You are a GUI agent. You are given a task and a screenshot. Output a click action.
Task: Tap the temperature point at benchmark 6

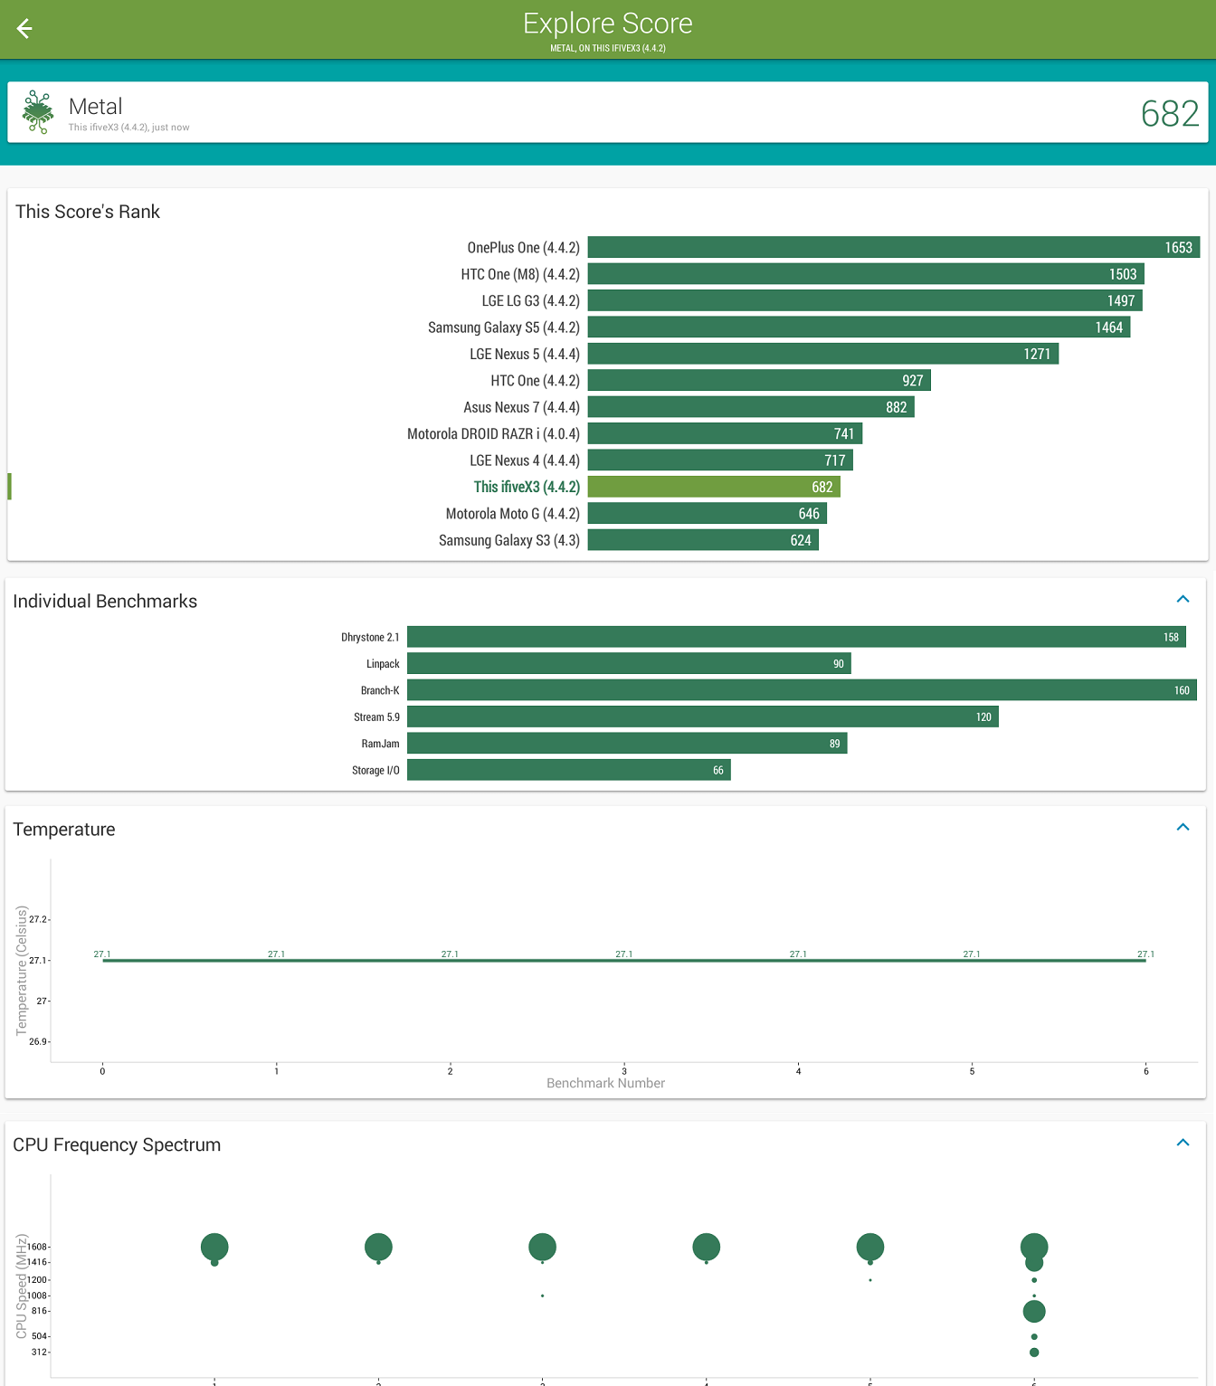coord(1146,960)
